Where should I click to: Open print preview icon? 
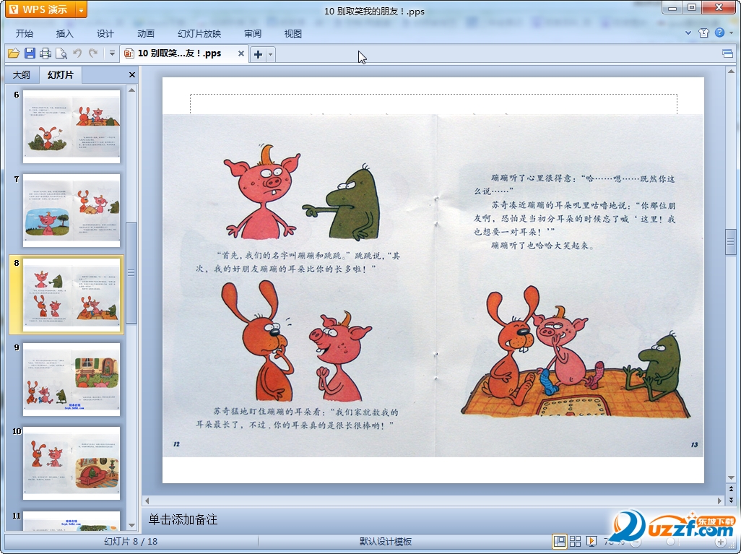coord(61,53)
